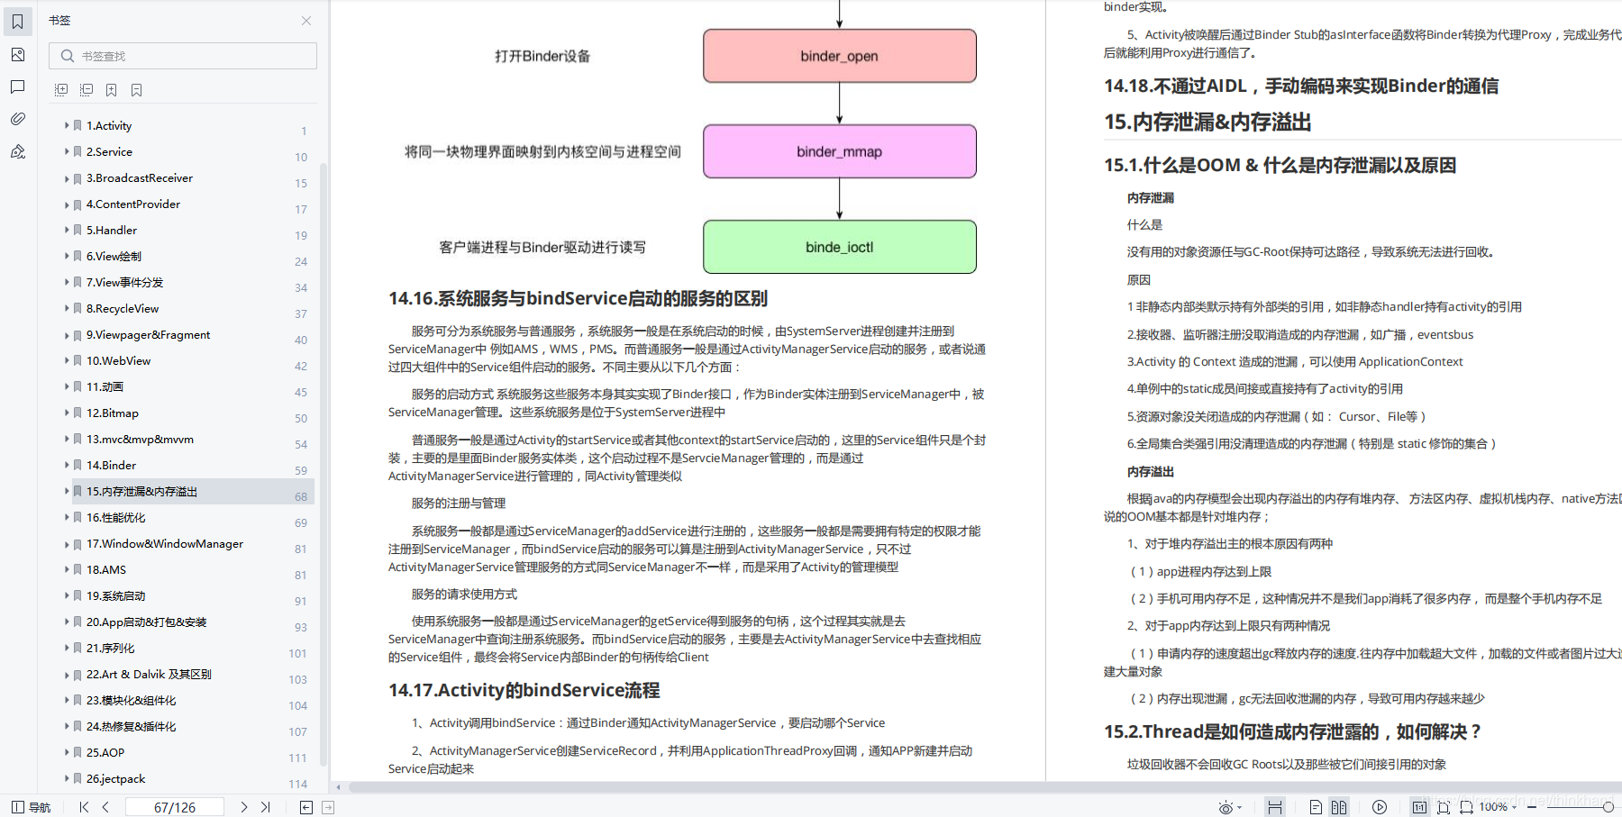Expand the 15.内存泄漏&内存溢出 bookmark

(x=67, y=491)
